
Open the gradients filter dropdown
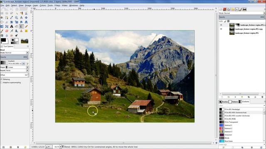click(264, 106)
